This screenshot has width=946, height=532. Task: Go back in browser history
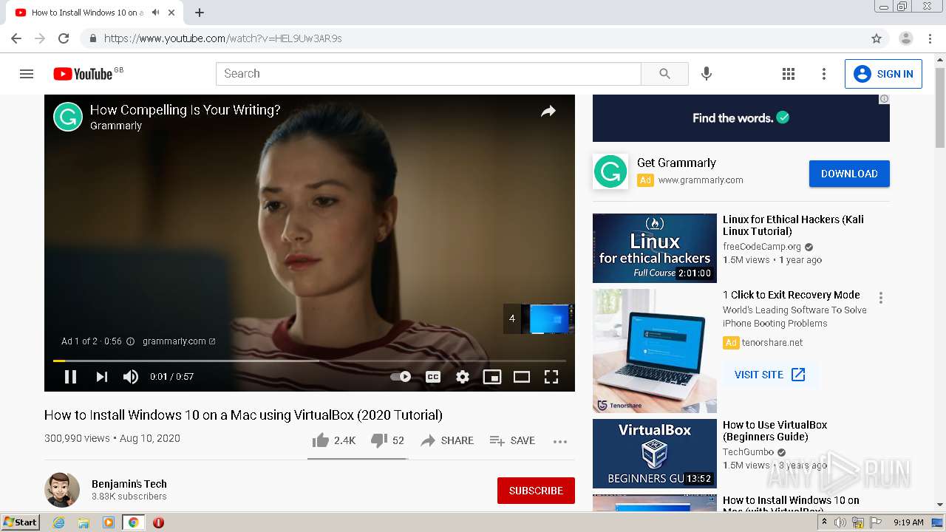16,38
